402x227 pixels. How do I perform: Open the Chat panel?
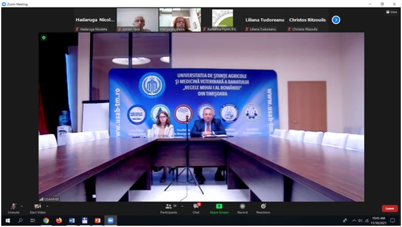pos(196,206)
